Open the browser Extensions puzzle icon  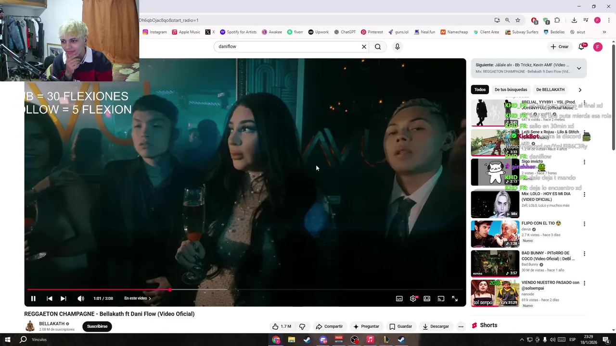pyautogui.click(x=557, y=20)
